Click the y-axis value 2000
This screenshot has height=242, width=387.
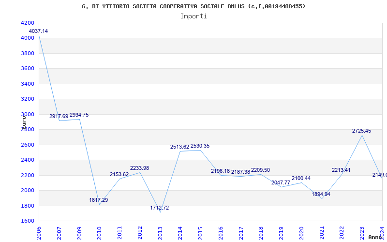28,190
